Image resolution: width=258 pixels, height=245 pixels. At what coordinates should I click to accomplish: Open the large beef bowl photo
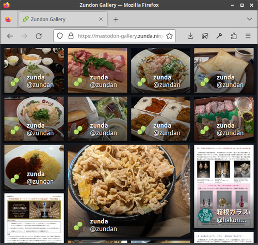click(129, 191)
